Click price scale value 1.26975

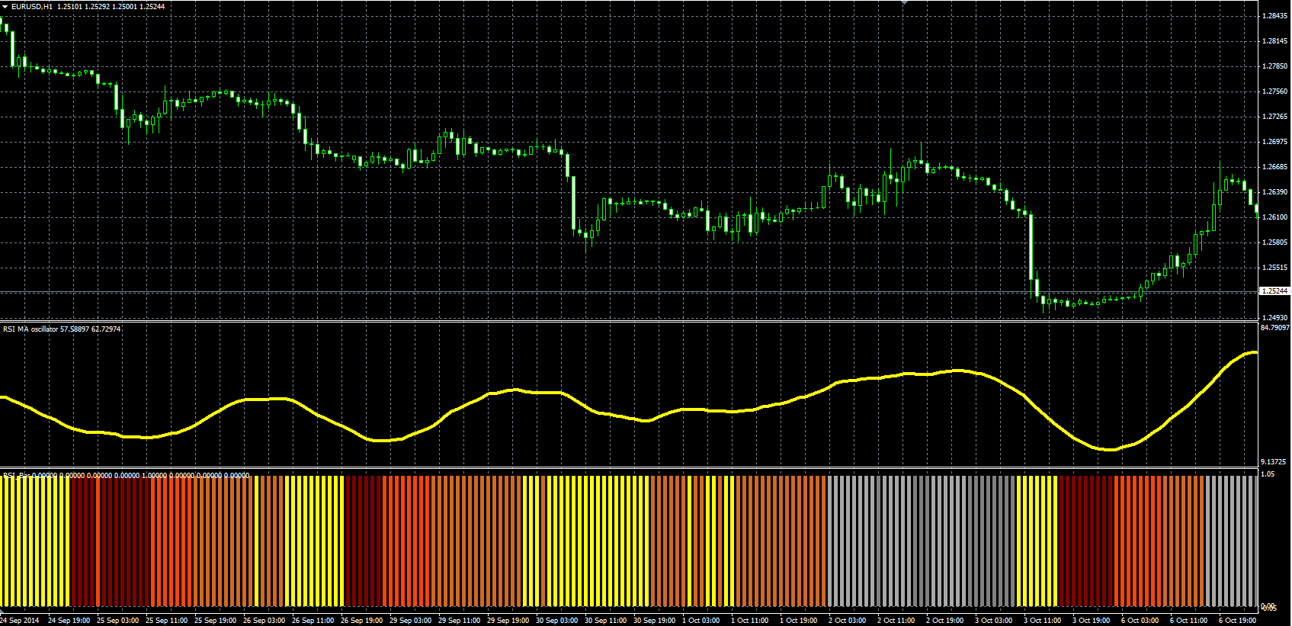(x=1274, y=142)
